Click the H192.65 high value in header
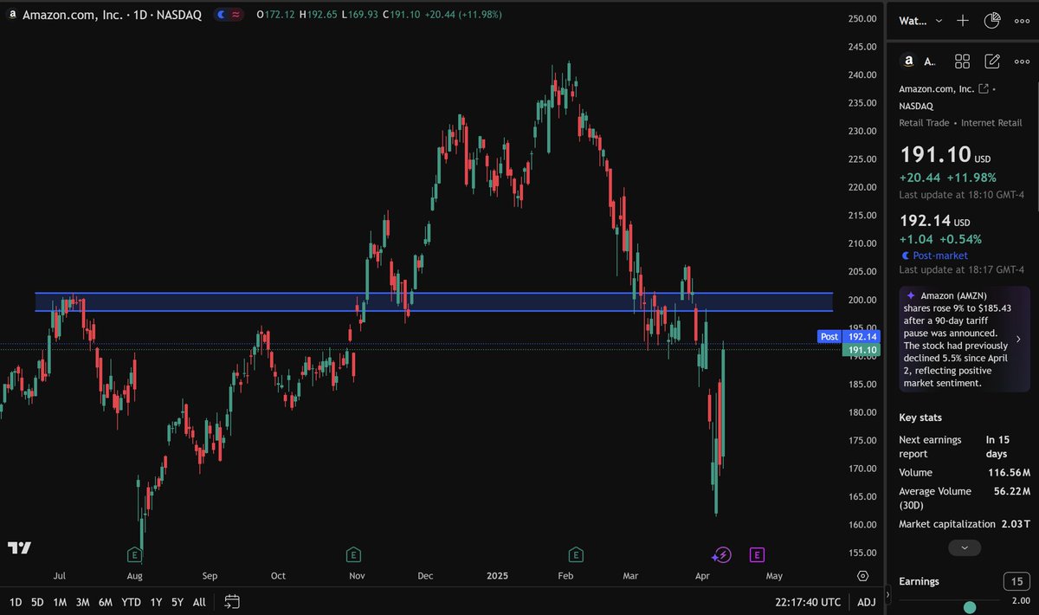1039x615 pixels. point(318,15)
